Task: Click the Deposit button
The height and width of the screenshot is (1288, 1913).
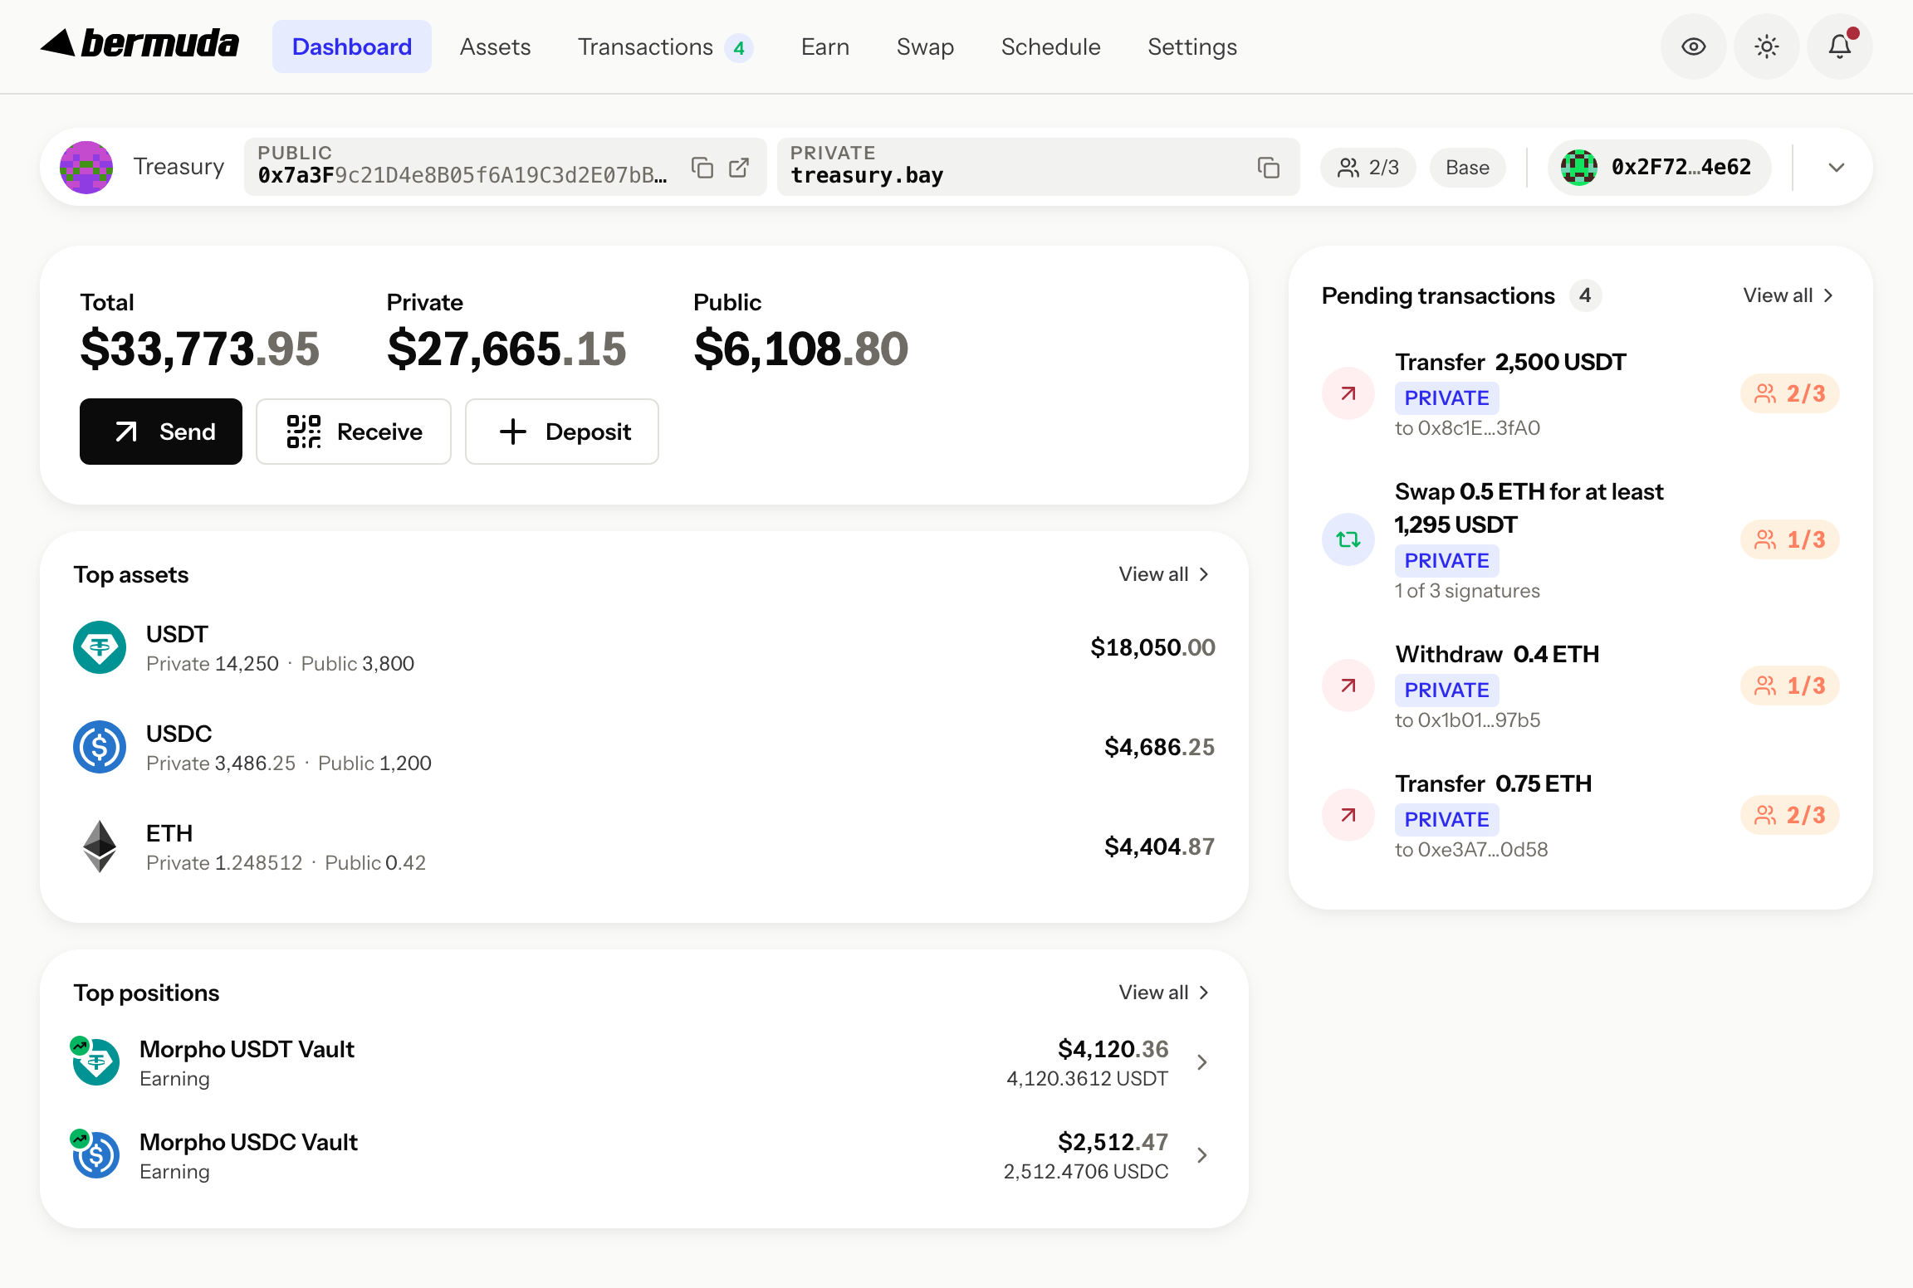Action: click(x=562, y=432)
